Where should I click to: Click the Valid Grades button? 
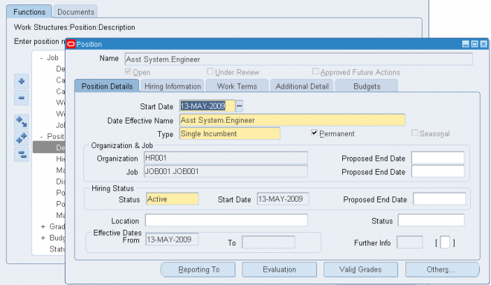(360, 269)
